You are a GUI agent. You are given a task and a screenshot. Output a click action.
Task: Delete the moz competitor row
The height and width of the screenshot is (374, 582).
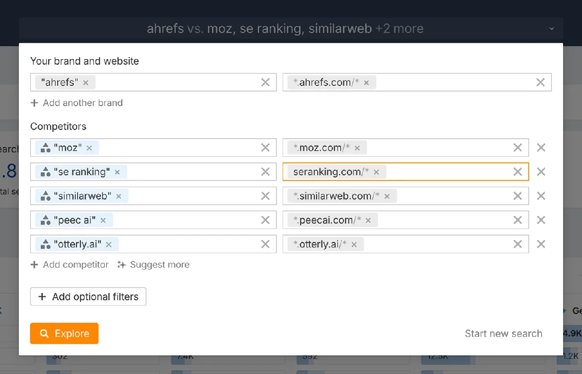[x=541, y=147]
